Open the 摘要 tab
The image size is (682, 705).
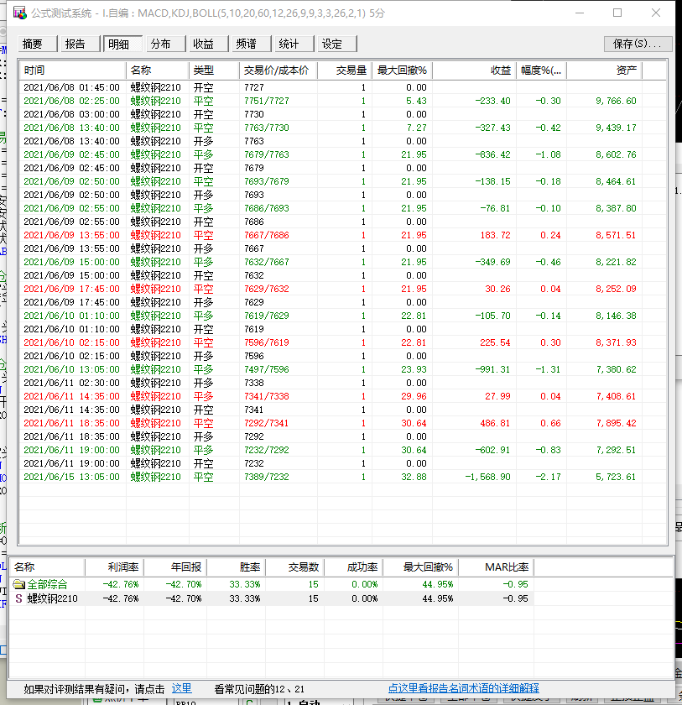click(38, 44)
